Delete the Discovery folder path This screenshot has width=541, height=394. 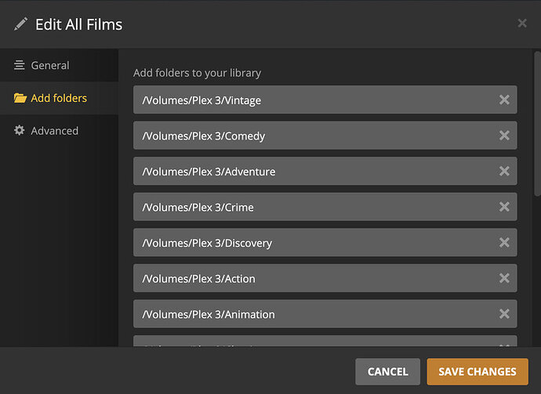pos(504,243)
